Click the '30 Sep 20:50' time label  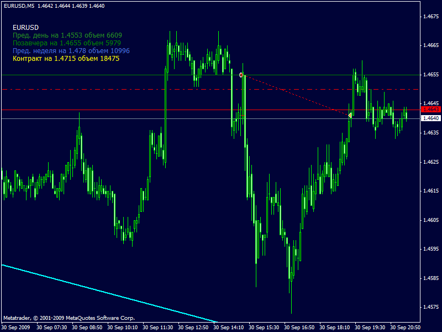pos(406,328)
